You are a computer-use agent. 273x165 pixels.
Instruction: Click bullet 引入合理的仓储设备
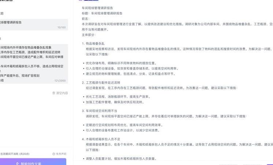(x=132, y=69)
